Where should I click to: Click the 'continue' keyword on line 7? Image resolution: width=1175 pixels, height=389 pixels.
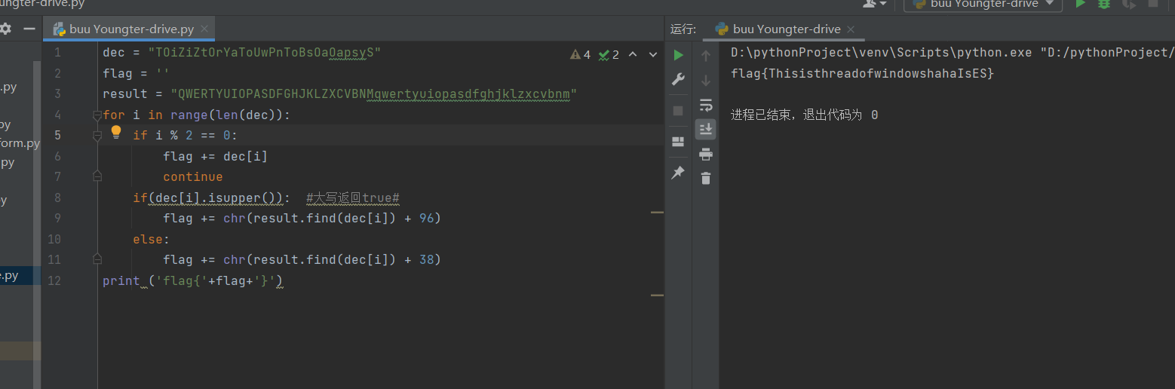[x=193, y=176]
